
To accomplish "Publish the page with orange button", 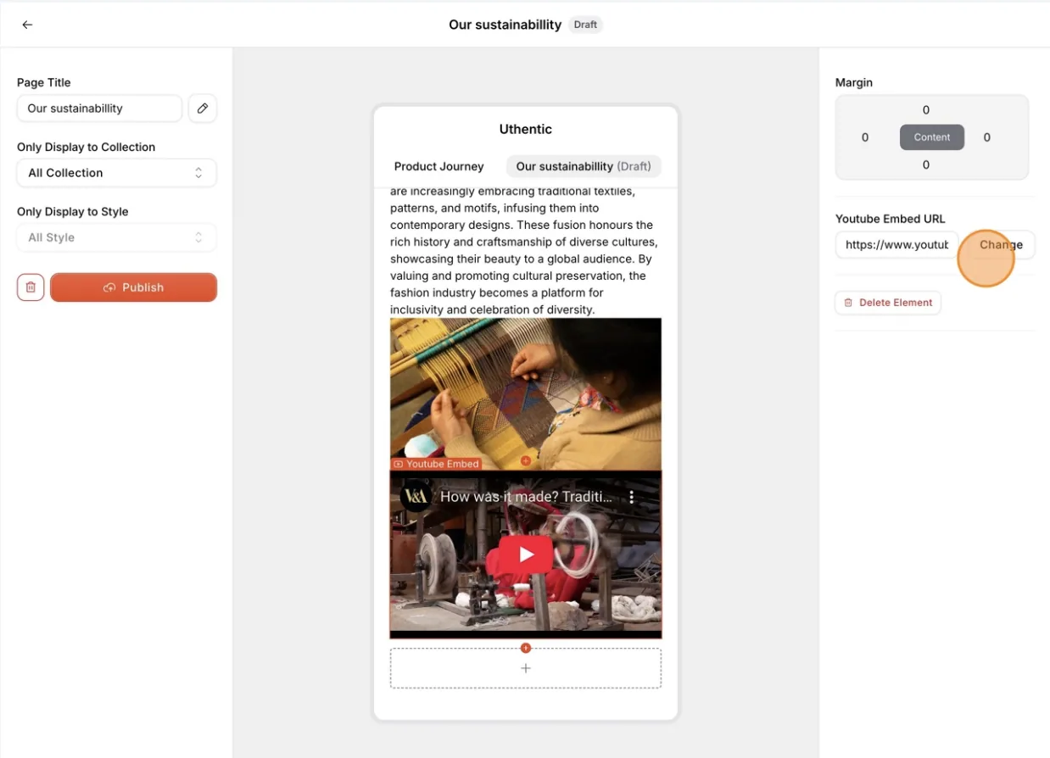I will point(133,287).
